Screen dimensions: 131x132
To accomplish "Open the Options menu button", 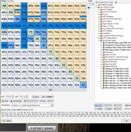I will 7,121.
